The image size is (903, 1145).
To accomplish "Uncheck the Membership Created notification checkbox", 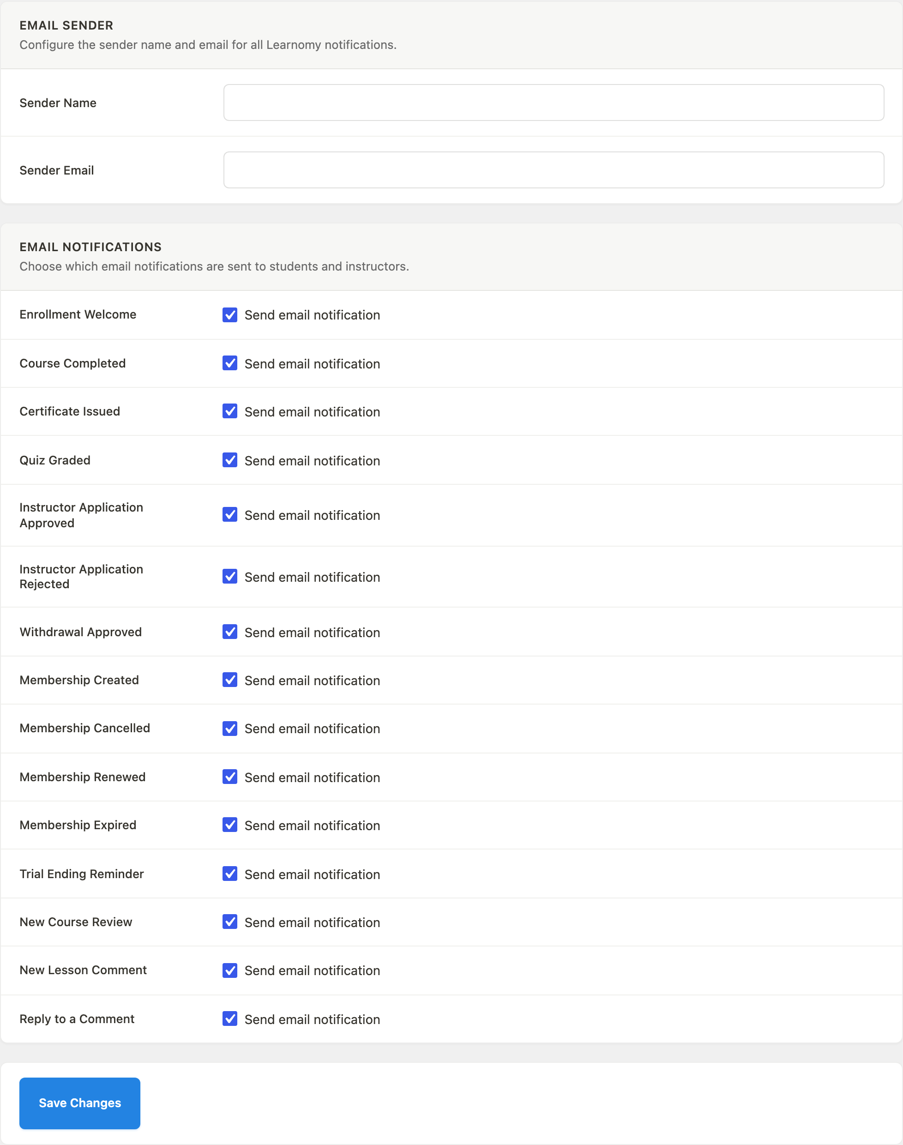I will point(230,680).
